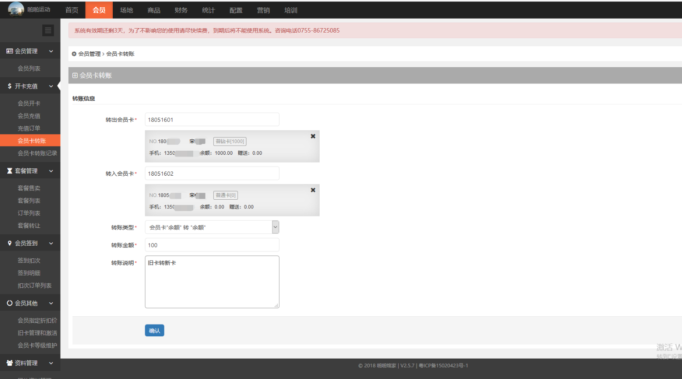Screen dimensions: 682x379
Task: Click the 会员管理 card icon in sidebar
Action: point(10,51)
